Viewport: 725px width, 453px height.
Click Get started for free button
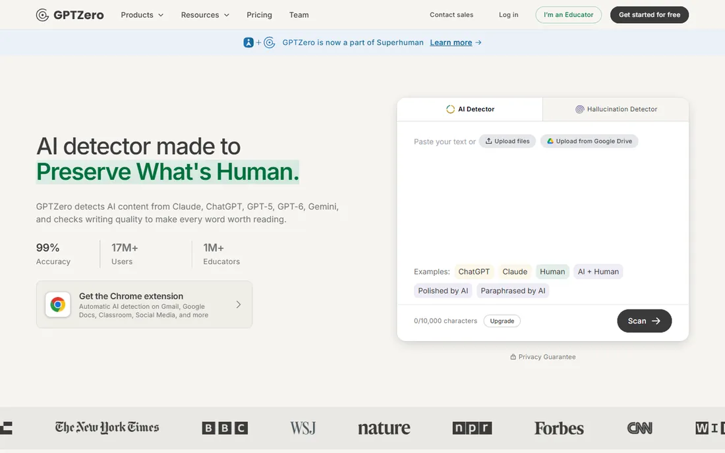(649, 14)
